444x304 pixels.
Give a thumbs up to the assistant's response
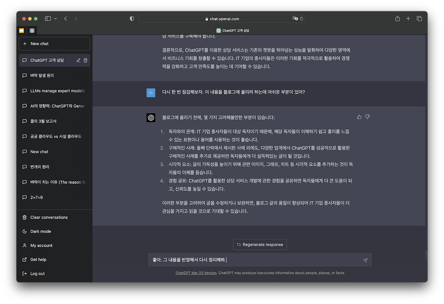click(x=359, y=117)
